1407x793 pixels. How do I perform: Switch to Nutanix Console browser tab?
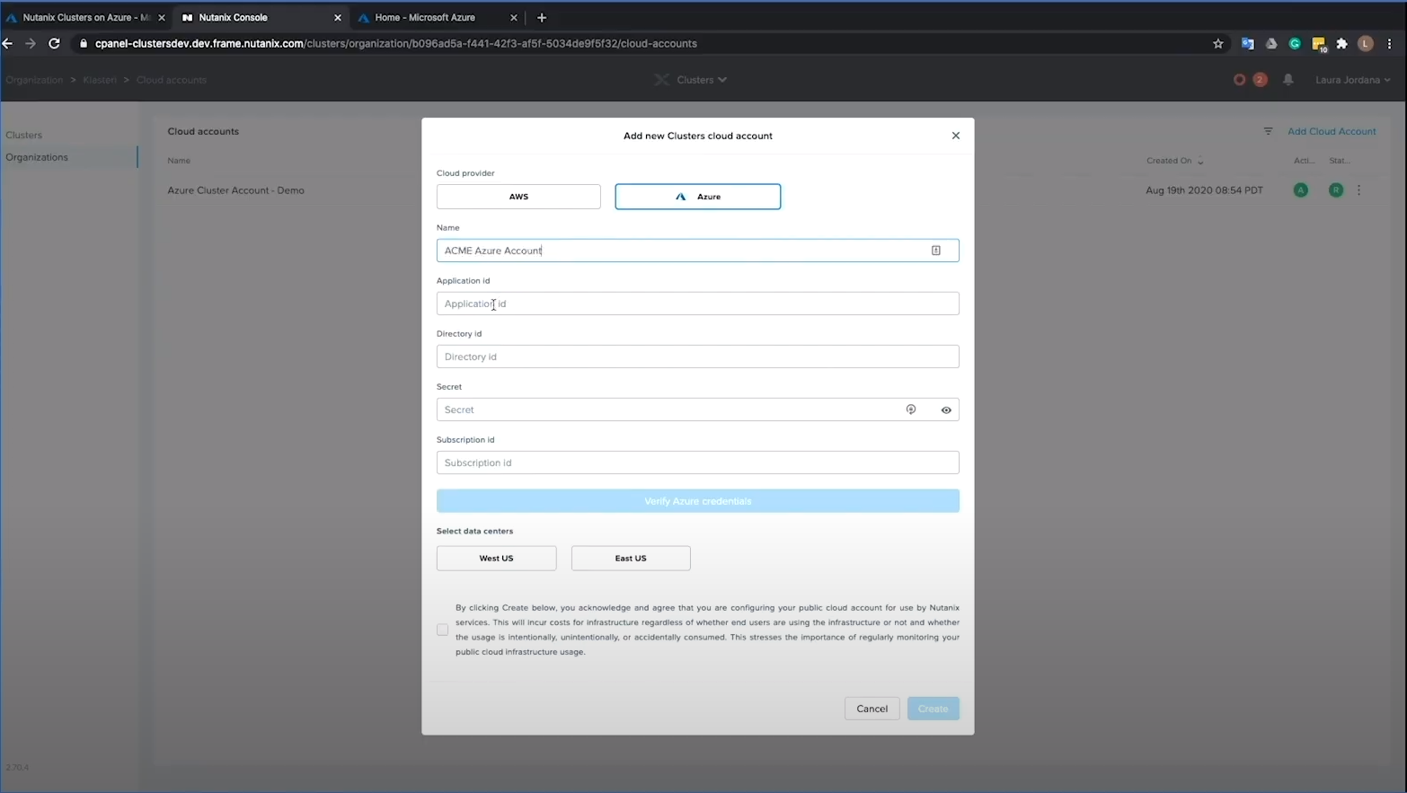point(261,17)
